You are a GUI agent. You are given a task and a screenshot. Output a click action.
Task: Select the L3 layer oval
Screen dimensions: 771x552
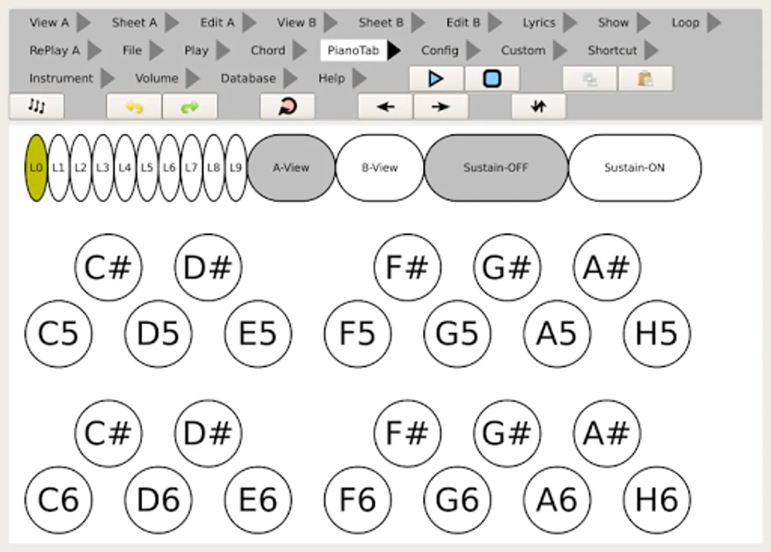[103, 168]
